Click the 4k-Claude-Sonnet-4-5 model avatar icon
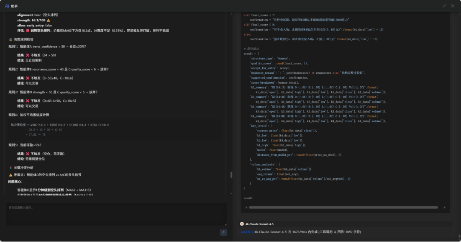Screen dimensions: 461x242 pyautogui.click(x=242, y=224)
